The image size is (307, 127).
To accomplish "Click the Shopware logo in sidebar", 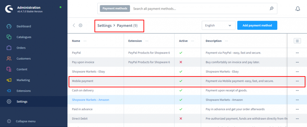I will 9,9.
